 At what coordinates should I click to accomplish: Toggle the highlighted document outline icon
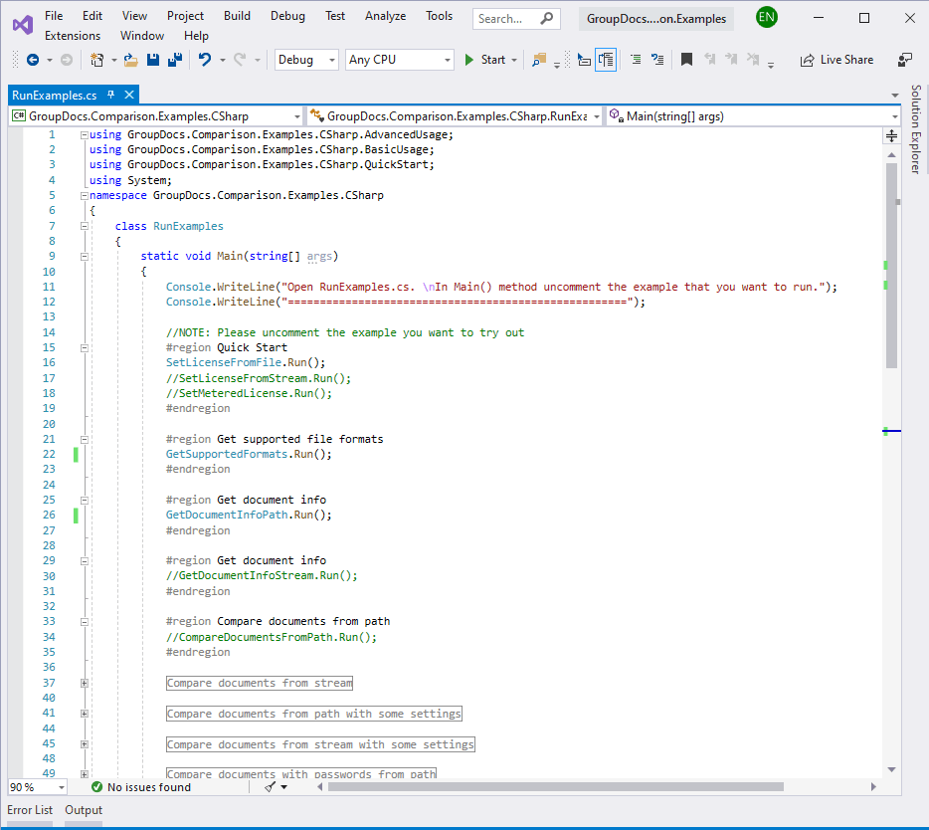tap(606, 60)
